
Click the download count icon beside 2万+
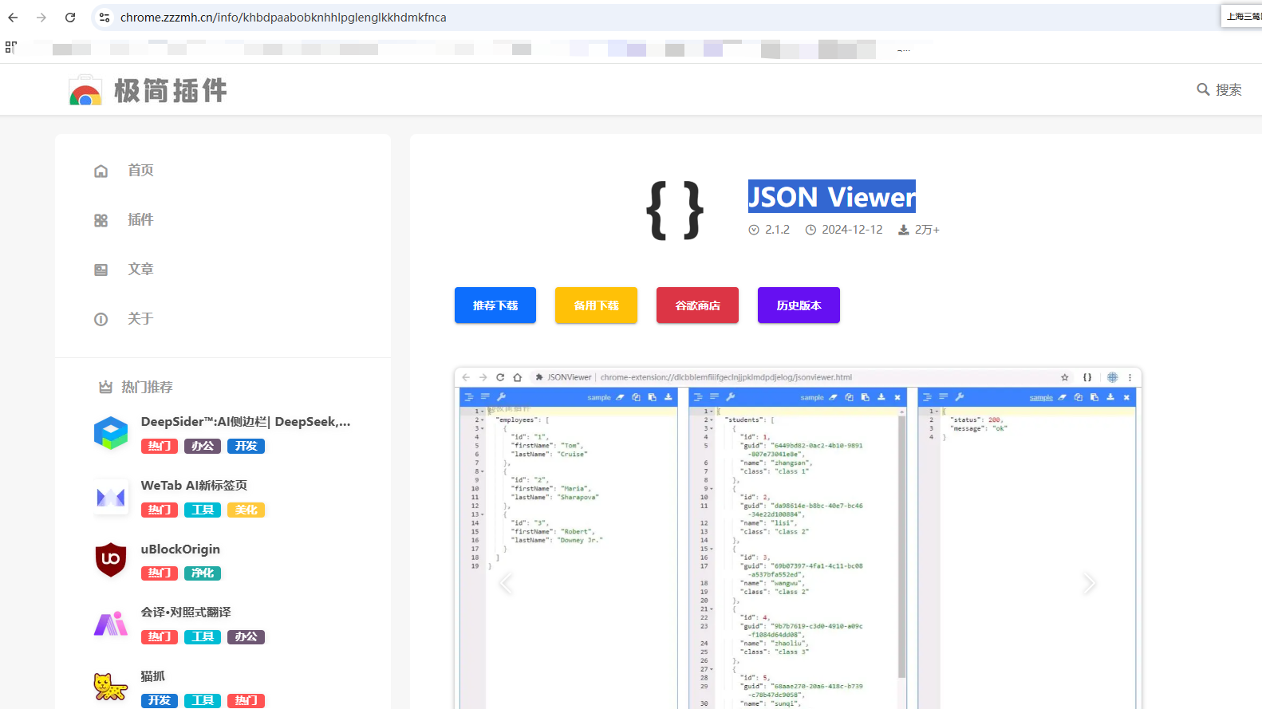coord(904,230)
